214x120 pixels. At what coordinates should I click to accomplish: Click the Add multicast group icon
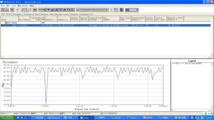[44, 10]
